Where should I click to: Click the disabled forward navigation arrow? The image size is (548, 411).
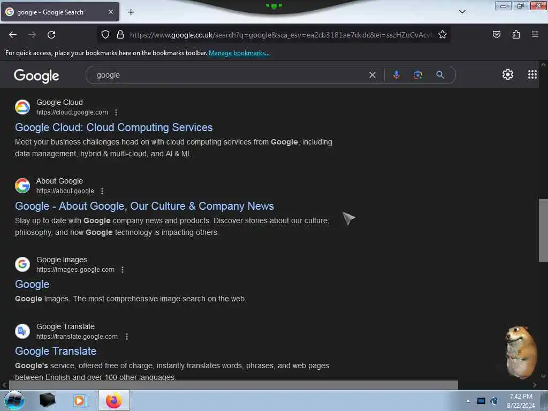click(x=32, y=35)
